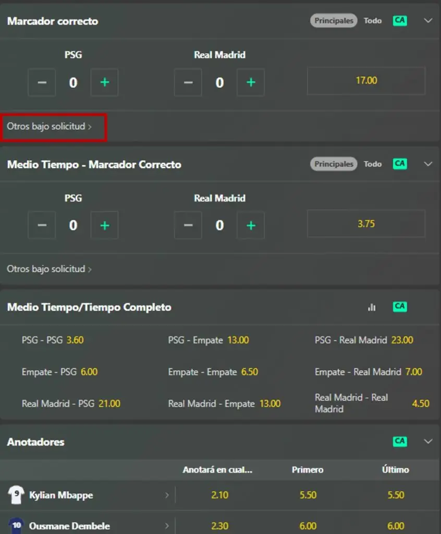441x534 pixels.
Task: Switch to Todo in Marcador correcto
Action: pos(373,21)
